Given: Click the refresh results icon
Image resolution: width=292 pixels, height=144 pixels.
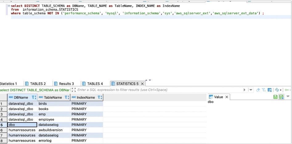Looking at the screenshot, I should click(277, 90).
